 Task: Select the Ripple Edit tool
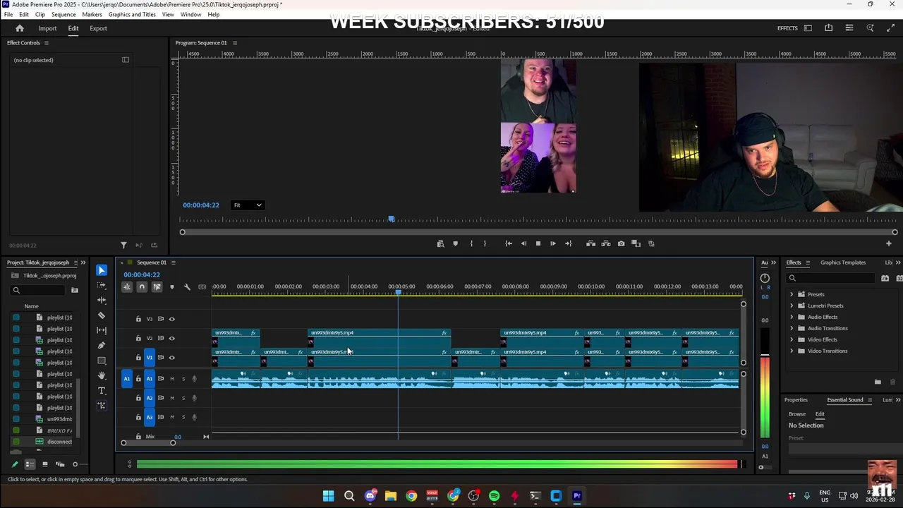pyautogui.click(x=102, y=301)
